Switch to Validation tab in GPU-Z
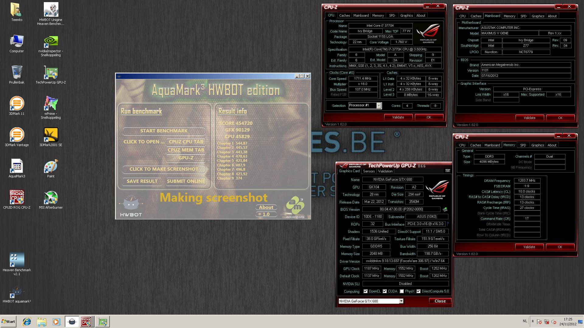This screenshot has width=584, height=328. pyautogui.click(x=385, y=171)
